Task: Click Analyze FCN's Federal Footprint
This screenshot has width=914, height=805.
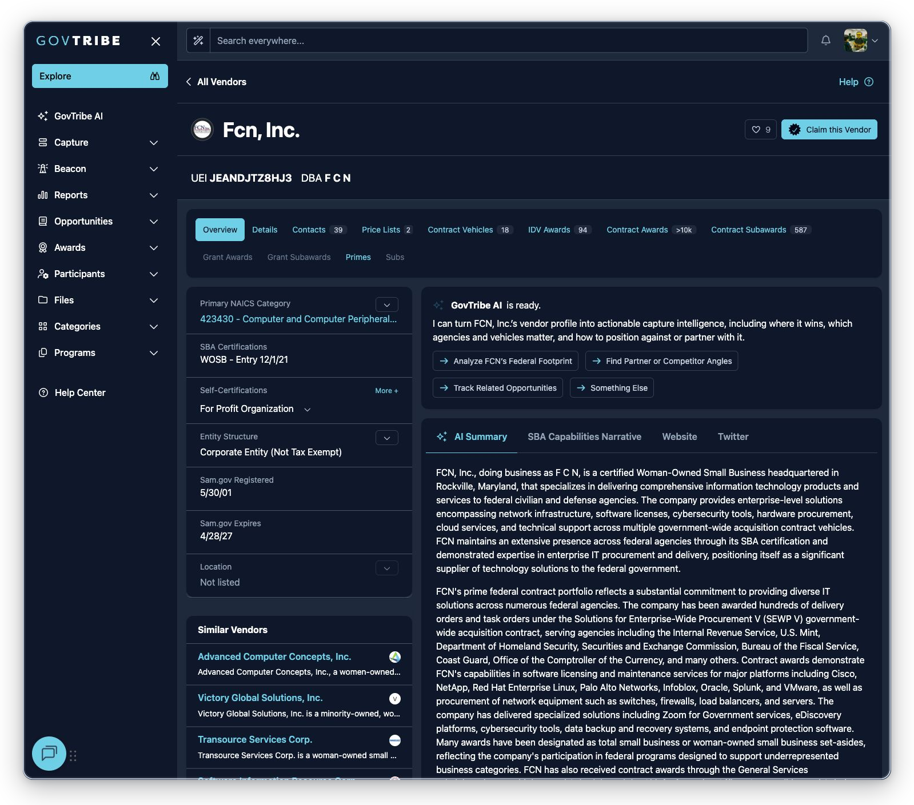Action: (x=506, y=361)
